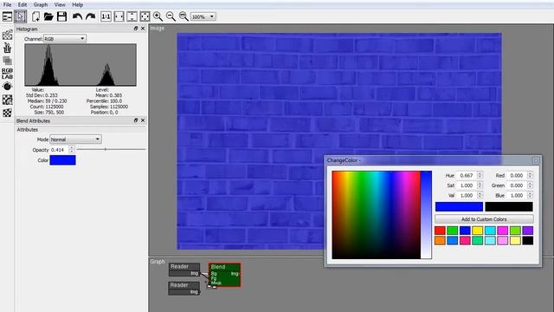This screenshot has height=312, width=554.
Task: Click the previous black color preview
Action: point(509,206)
